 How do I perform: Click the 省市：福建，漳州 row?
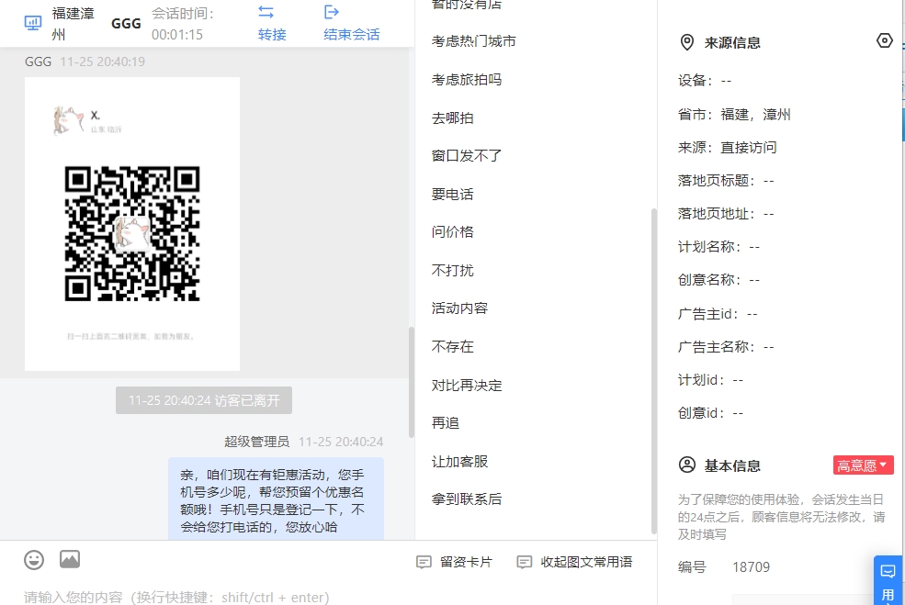734,114
